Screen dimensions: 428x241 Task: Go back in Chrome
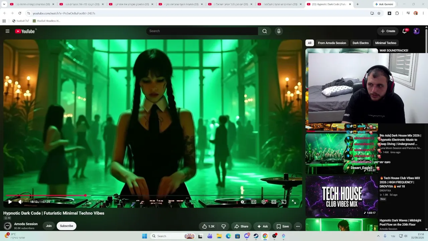[5, 13]
